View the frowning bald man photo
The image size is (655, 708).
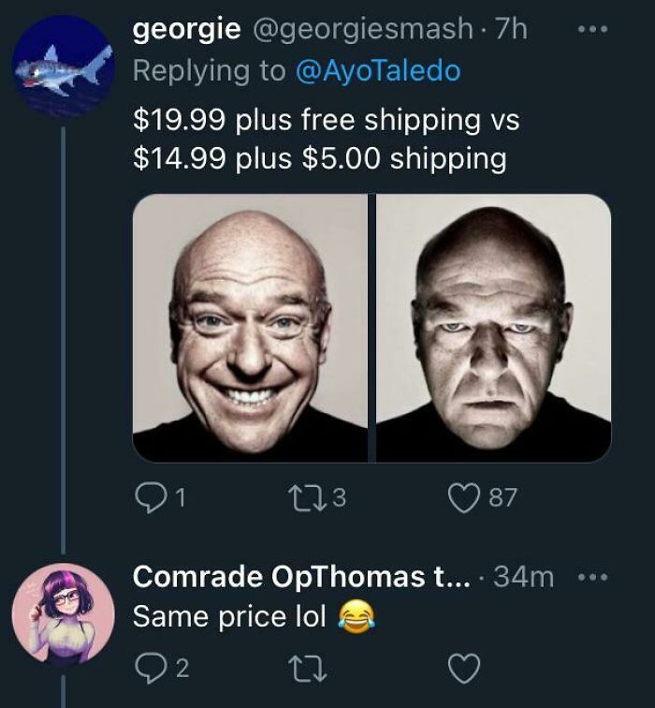[493, 328]
